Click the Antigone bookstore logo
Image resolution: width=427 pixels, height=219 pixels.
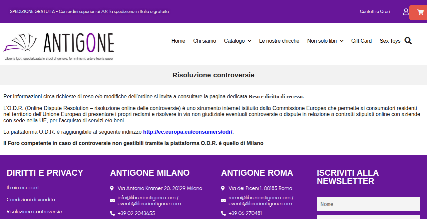pyautogui.click(x=59, y=46)
